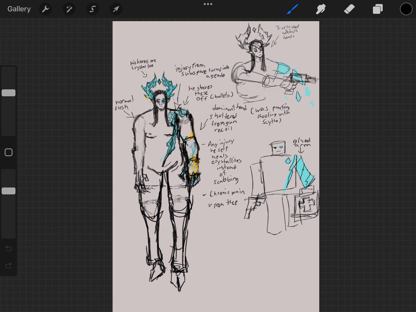Open the black color picker circle

406,9
